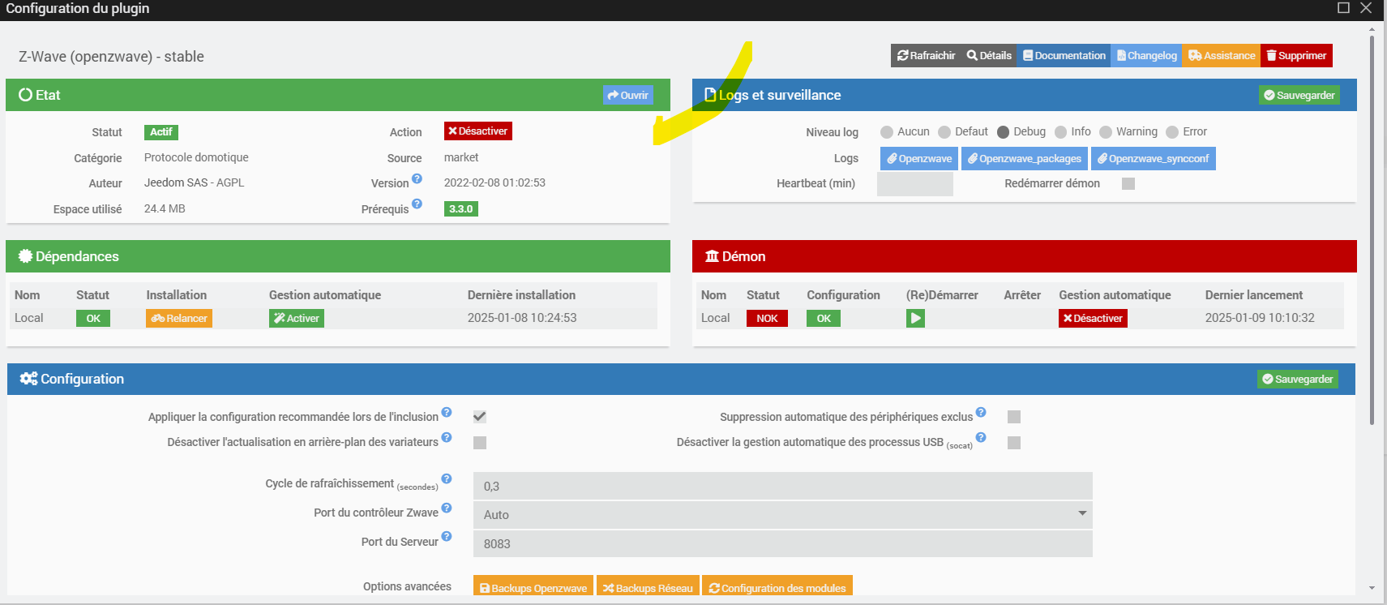This screenshot has width=1387, height=605.
Task: Click the Actif status badge
Action: coord(161,132)
